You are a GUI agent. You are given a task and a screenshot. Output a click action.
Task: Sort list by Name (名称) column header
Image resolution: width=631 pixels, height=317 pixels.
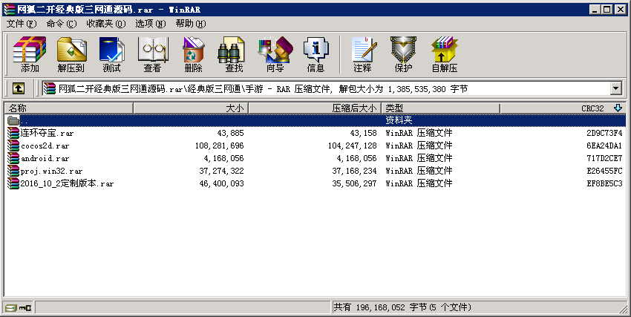click(x=67, y=108)
